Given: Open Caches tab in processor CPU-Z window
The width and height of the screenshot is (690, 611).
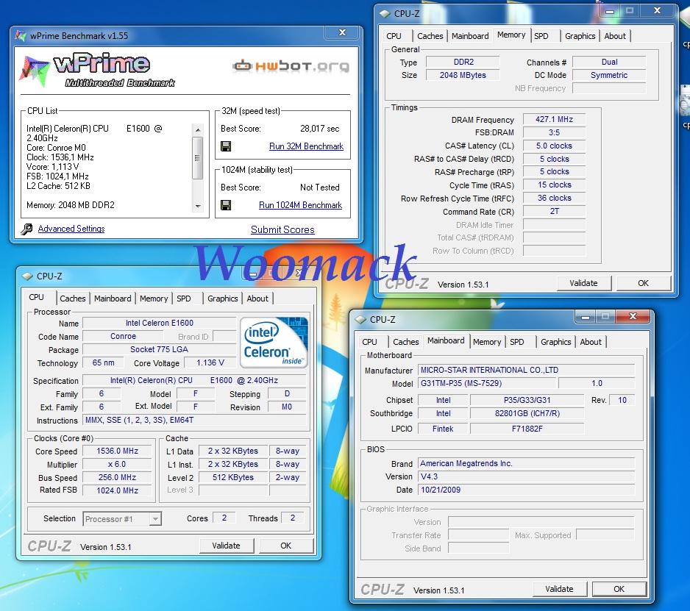Looking at the screenshot, I should 73,299.
